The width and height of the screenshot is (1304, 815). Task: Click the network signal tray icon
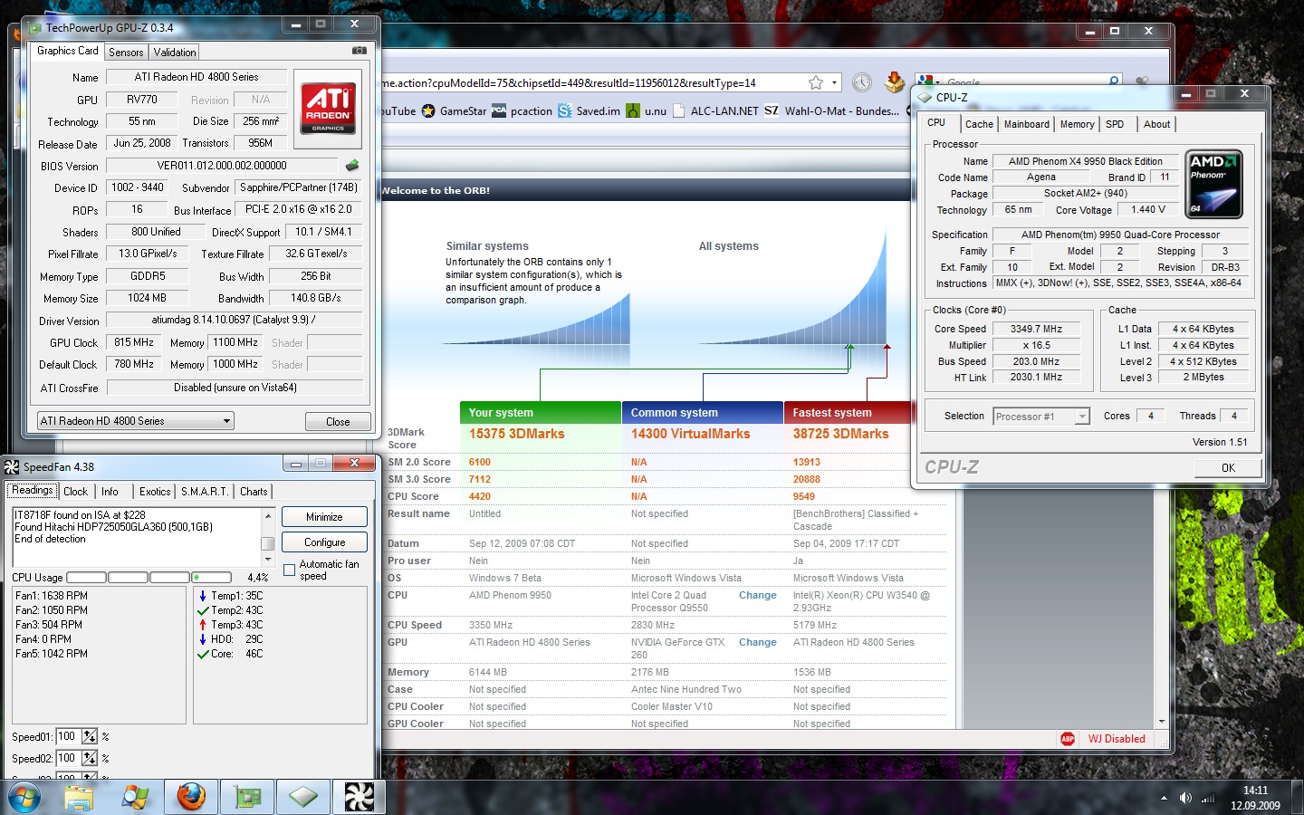(x=1207, y=798)
